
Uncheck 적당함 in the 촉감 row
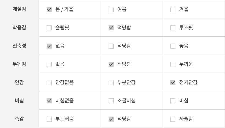pyautogui.click(x=111, y=119)
